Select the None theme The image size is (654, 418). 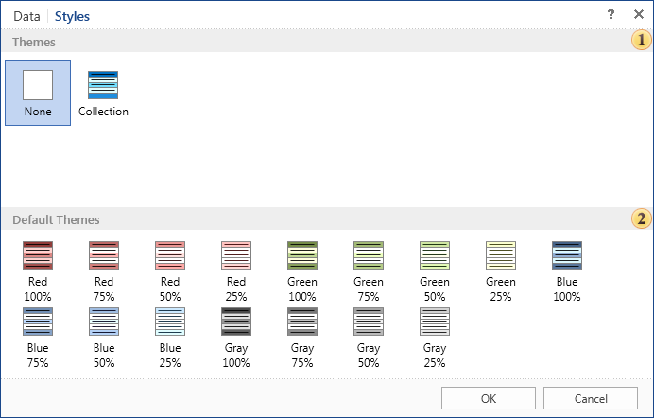click(x=38, y=92)
